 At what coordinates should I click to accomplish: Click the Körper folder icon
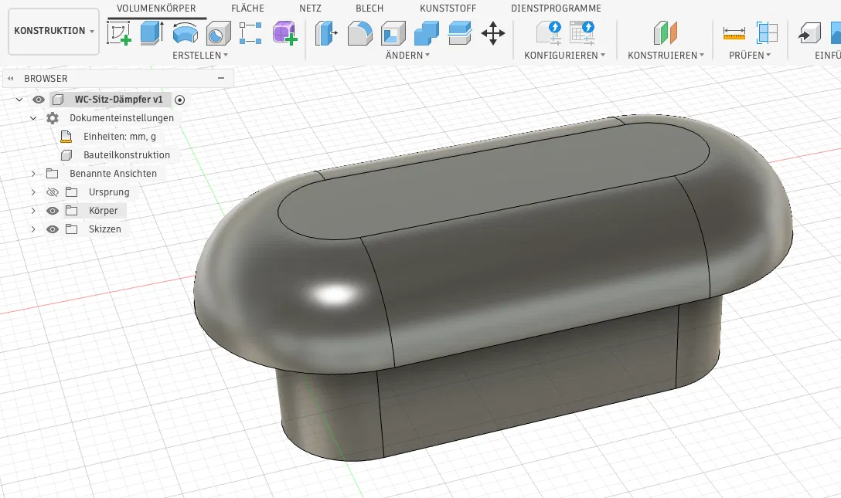click(x=71, y=211)
